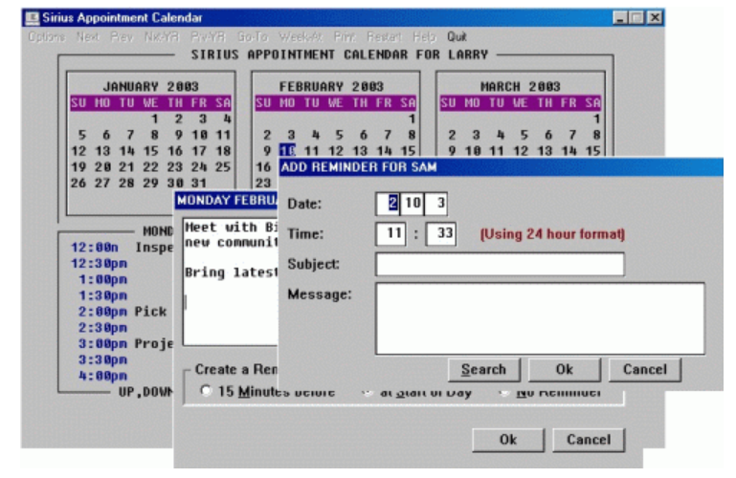Select Nx-YR in the menu bar
Image resolution: width=736 pixels, height=478 pixels.
pyautogui.click(x=162, y=36)
